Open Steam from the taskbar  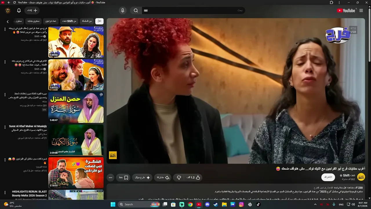click(216, 204)
